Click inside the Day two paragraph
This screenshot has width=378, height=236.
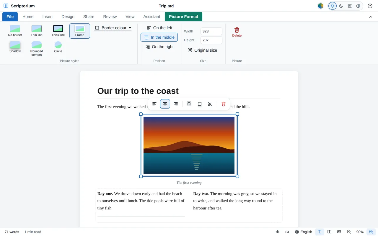click(237, 201)
